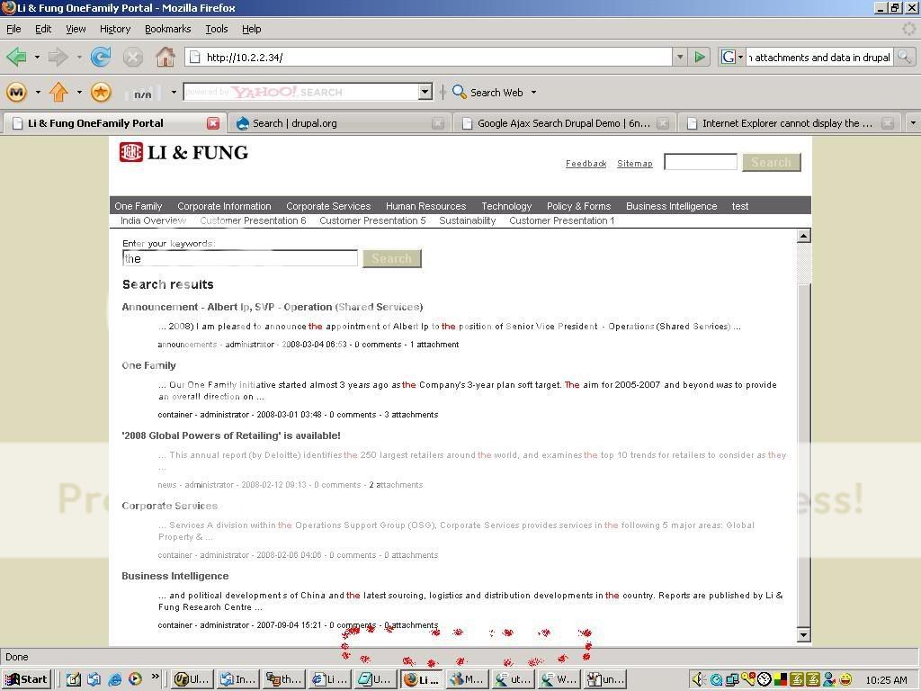This screenshot has width=921, height=691.
Task: Open the tab list dropdown
Action: (x=912, y=123)
